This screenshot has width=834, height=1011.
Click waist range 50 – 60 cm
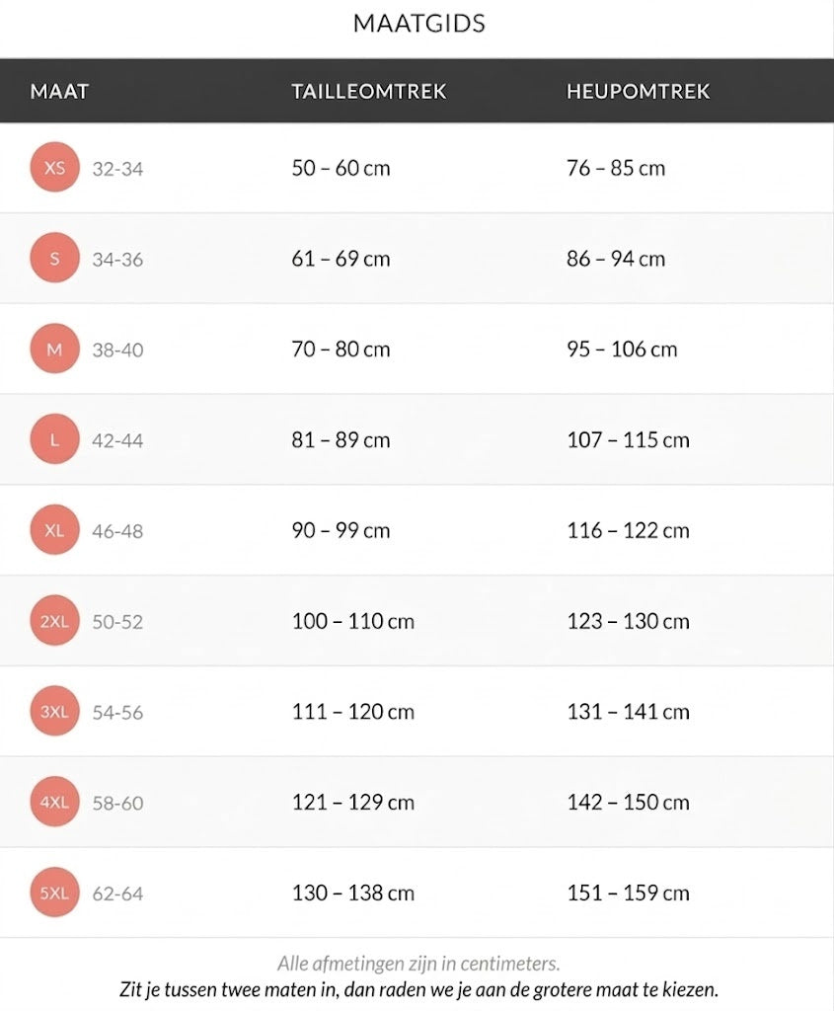341,168
